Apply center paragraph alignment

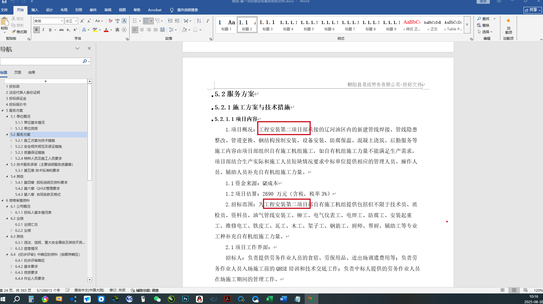pyautogui.click(x=142, y=30)
